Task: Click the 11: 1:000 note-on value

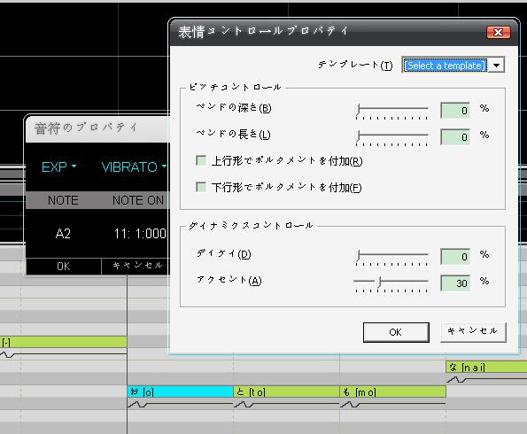Action: point(140,233)
